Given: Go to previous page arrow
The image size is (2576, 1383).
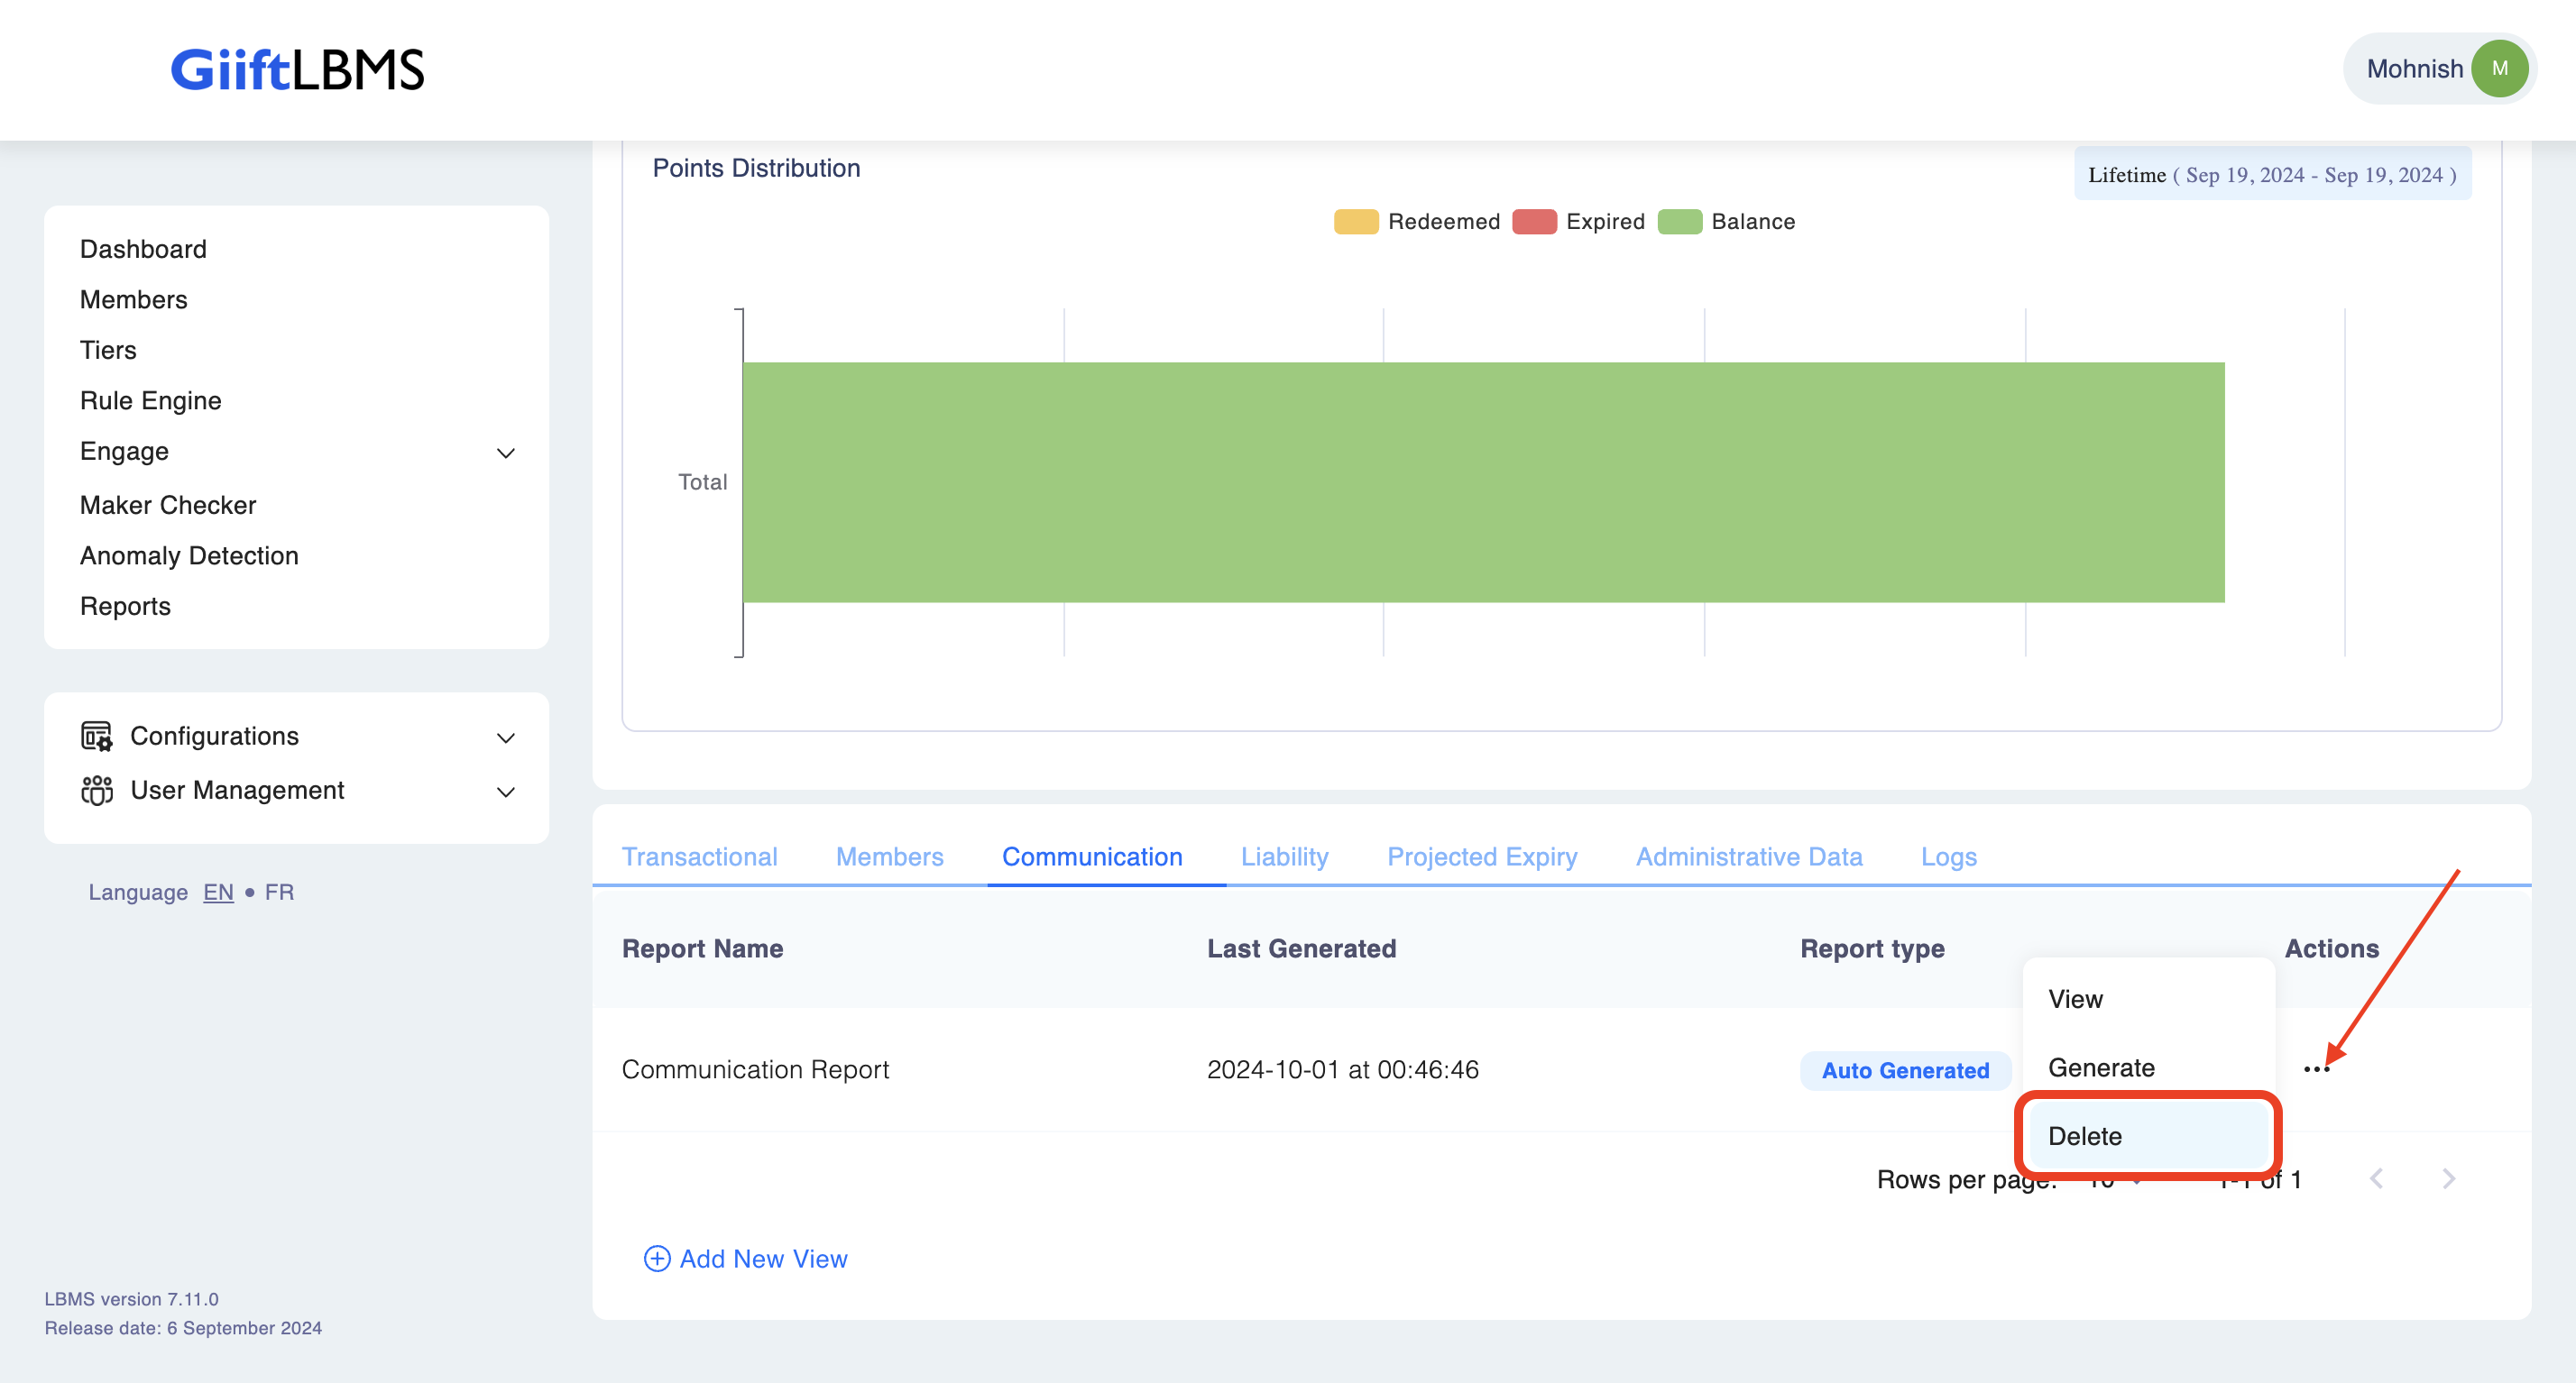Looking at the screenshot, I should (2377, 1179).
